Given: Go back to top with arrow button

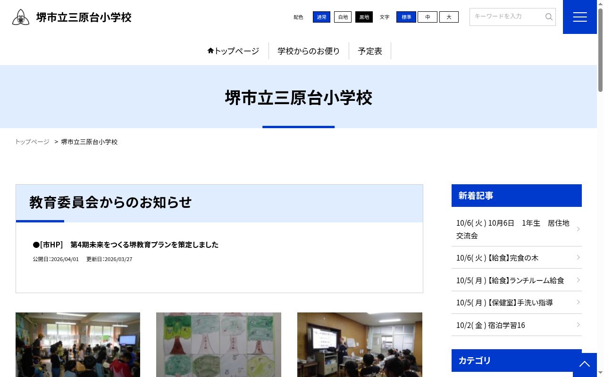Looking at the screenshot, I should point(585,364).
